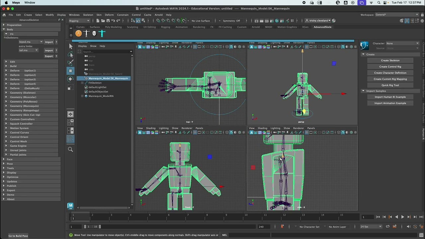Switch to the Rigging shelf tab
Screen dimensions: 425x239
(166, 27)
